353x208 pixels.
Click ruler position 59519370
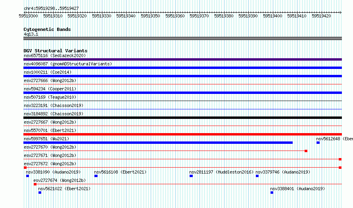pos(199,16)
